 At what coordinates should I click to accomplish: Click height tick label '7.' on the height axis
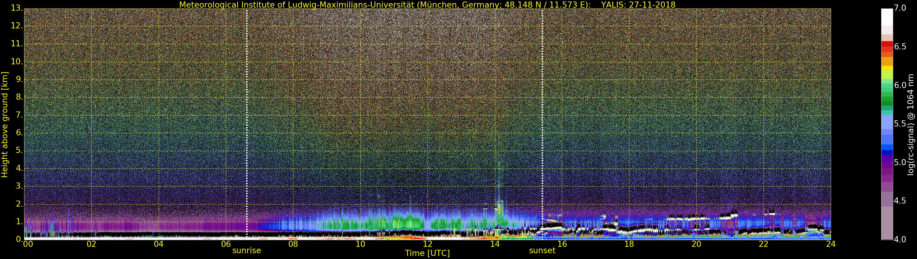click(x=19, y=115)
